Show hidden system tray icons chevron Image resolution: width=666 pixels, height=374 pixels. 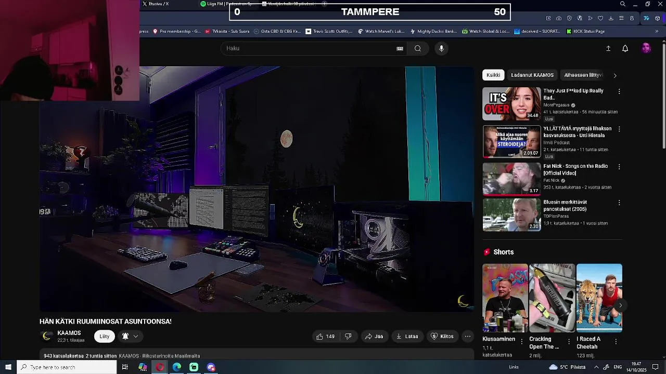(x=596, y=367)
